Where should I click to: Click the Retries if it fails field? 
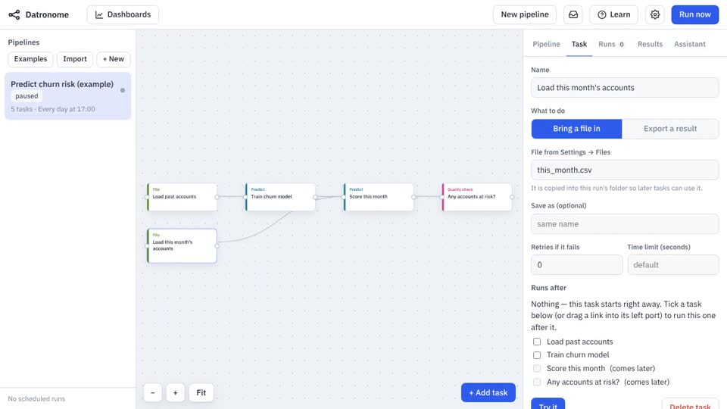[577, 265]
